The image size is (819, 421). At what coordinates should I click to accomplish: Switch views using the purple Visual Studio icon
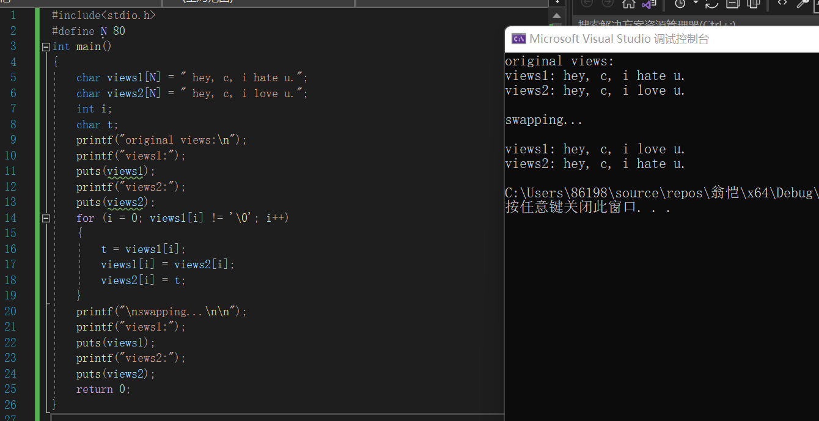[x=649, y=4]
